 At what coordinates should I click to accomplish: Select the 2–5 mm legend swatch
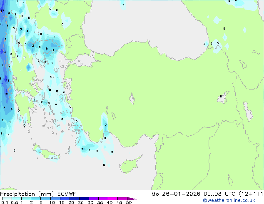(36, 199)
